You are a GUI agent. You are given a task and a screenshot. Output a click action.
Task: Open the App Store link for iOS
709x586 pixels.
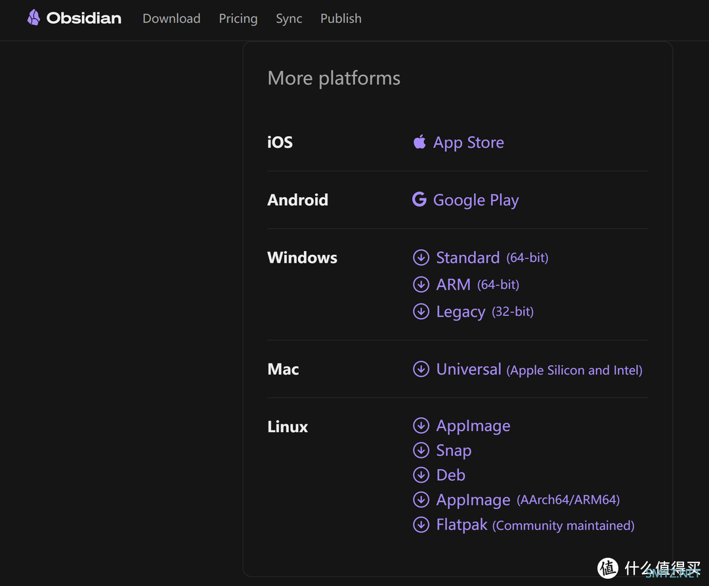click(x=469, y=143)
